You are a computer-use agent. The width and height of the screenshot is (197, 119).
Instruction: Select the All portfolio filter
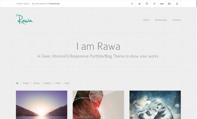tap(17, 83)
